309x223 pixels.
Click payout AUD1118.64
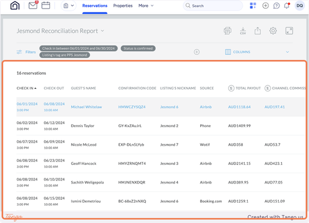click(239, 107)
